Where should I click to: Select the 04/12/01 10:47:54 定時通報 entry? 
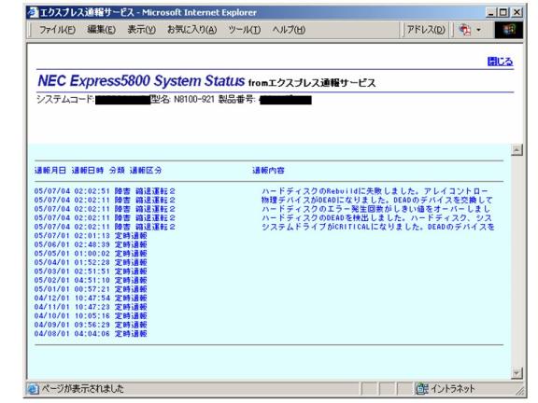tap(91, 299)
